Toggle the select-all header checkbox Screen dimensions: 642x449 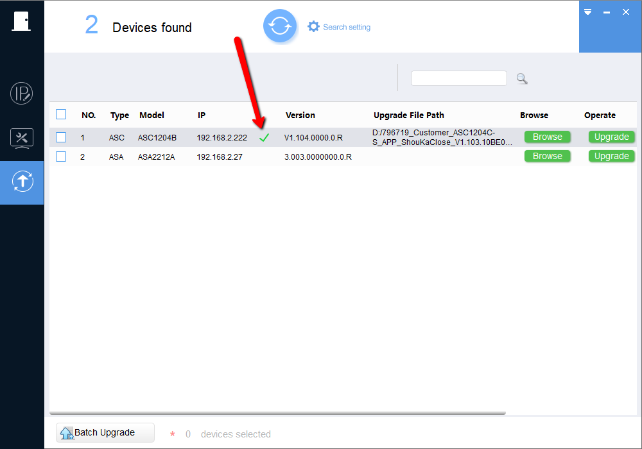point(61,114)
